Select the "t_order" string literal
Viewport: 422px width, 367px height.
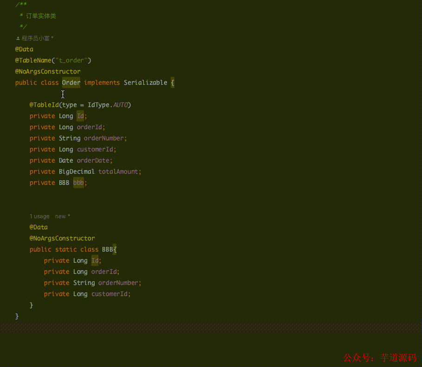(x=72, y=60)
